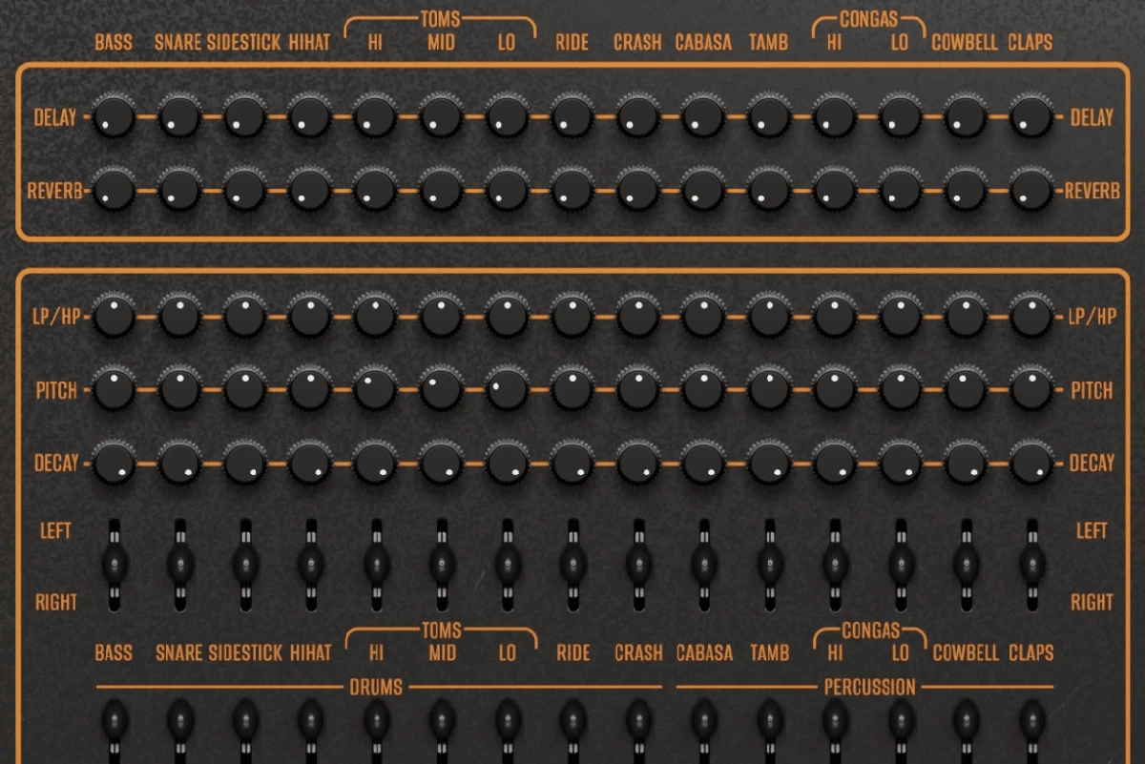Click the Crash Decay knob
The height and width of the screenshot is (764, 1145).
pyautogui.click(x=637, y=463)
